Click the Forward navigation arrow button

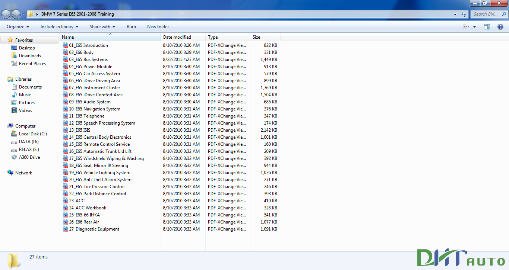pos(16,14)
